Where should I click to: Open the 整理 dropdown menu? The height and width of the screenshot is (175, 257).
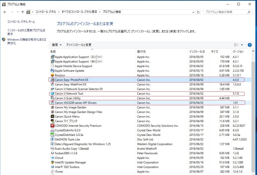tap(57, 45)
